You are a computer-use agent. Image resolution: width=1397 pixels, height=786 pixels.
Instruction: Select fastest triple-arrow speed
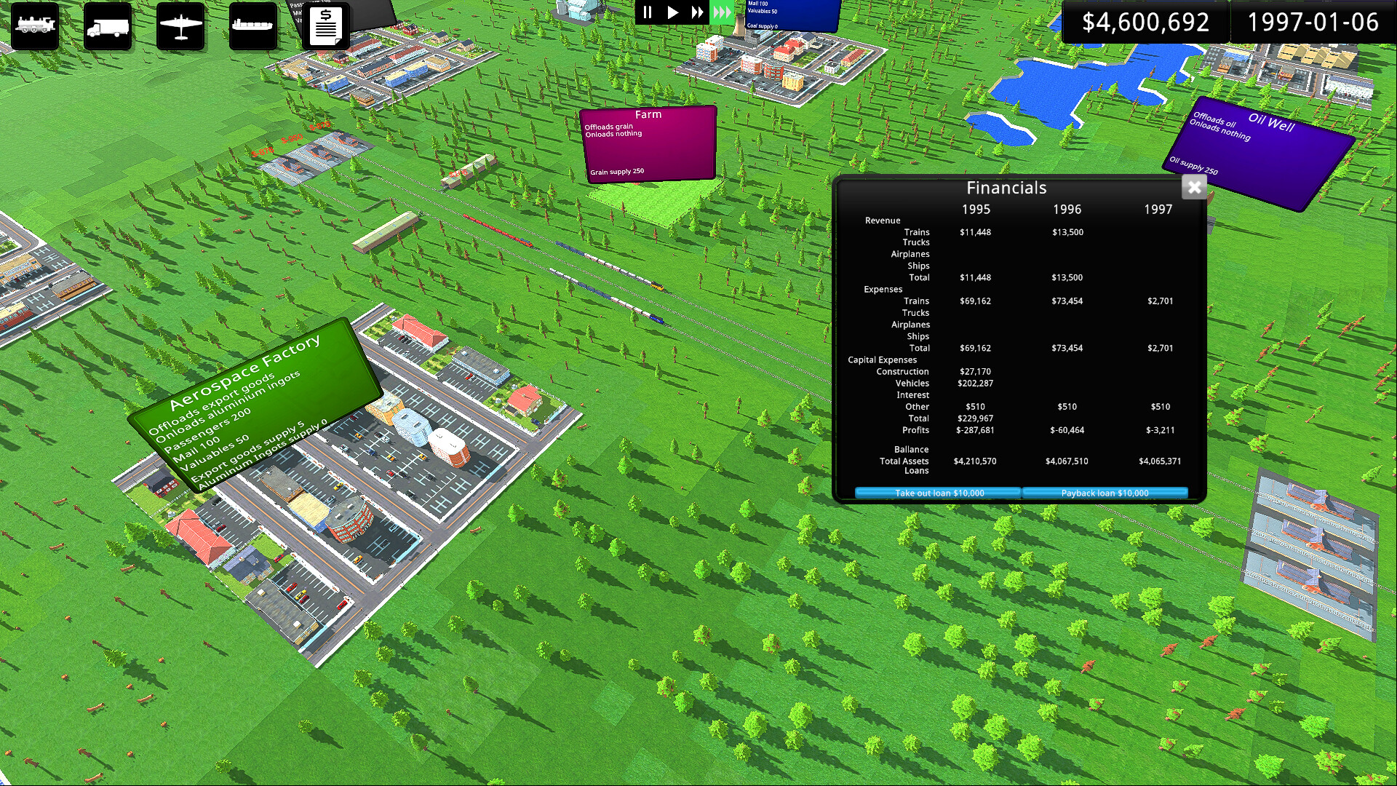tap(722, 12)
